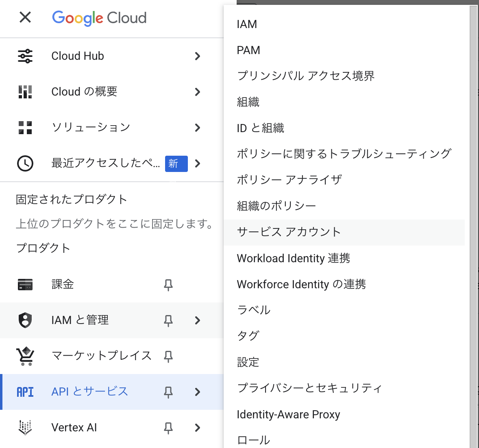Pin the 課金 product
479x448 pixels.
[168, 285]
